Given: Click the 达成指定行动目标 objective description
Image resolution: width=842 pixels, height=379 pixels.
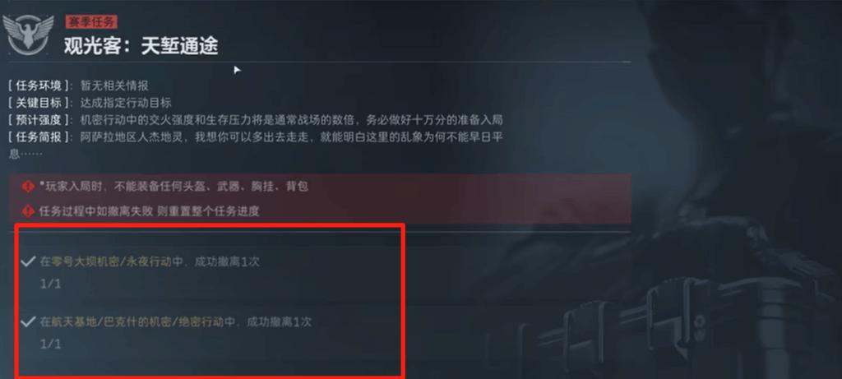Looking at the screenshot, I should click(126, 102).
